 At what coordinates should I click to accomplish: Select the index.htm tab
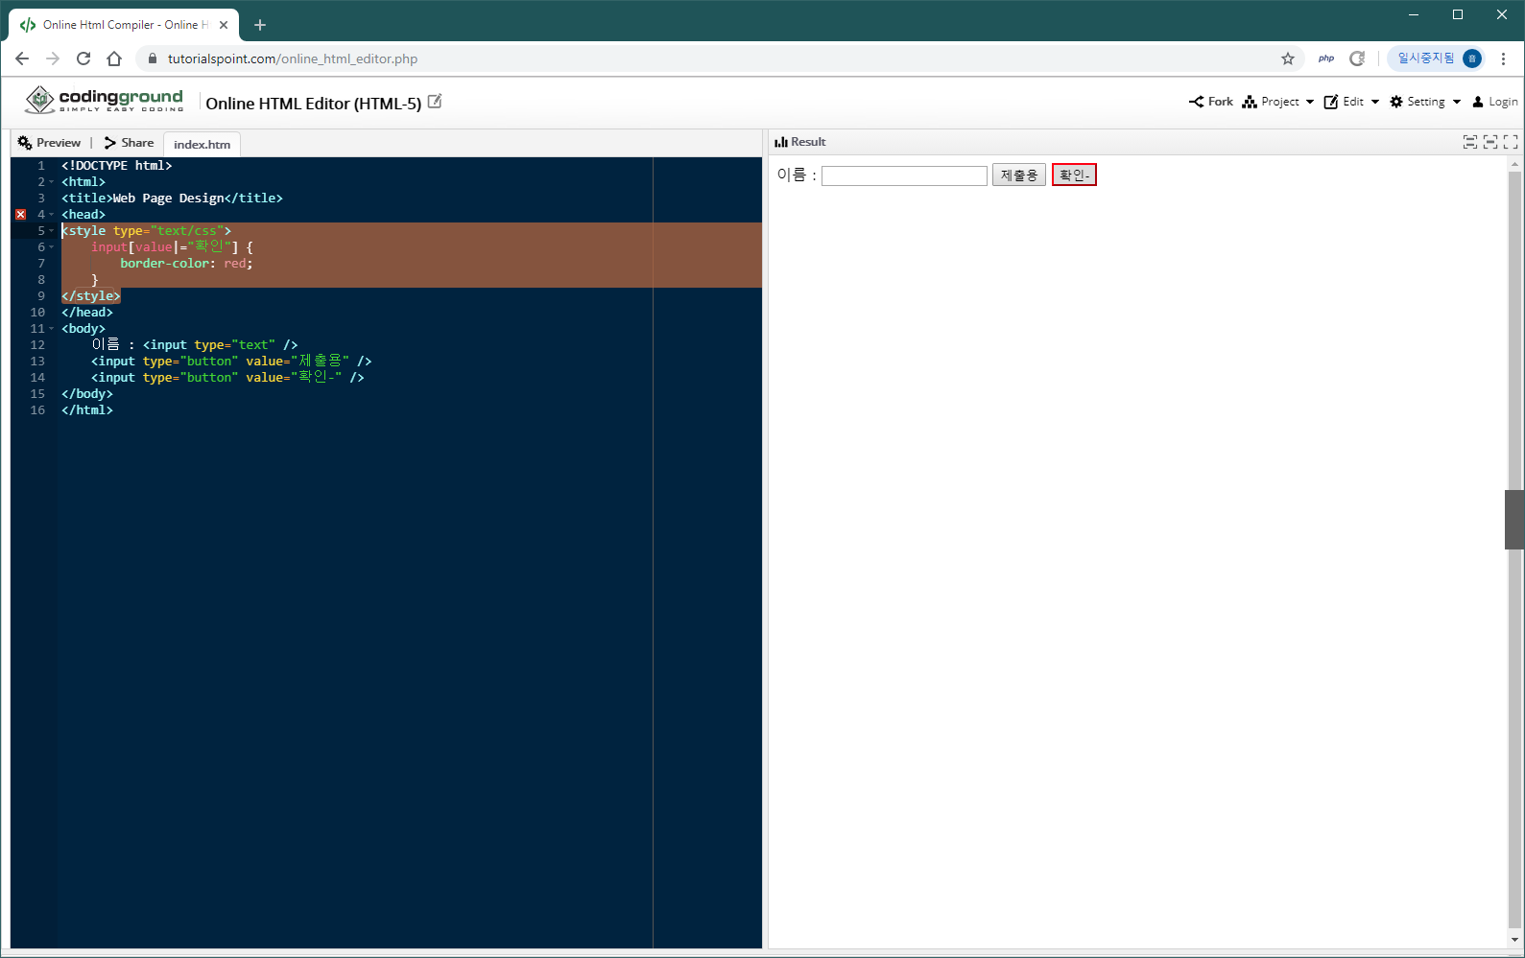tap(202, 145)
